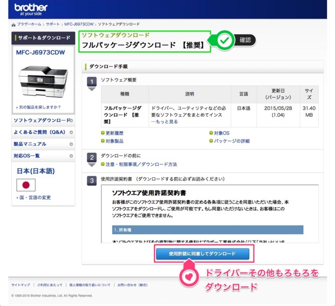Click the home icon in breadcrumb

[14, 25]
